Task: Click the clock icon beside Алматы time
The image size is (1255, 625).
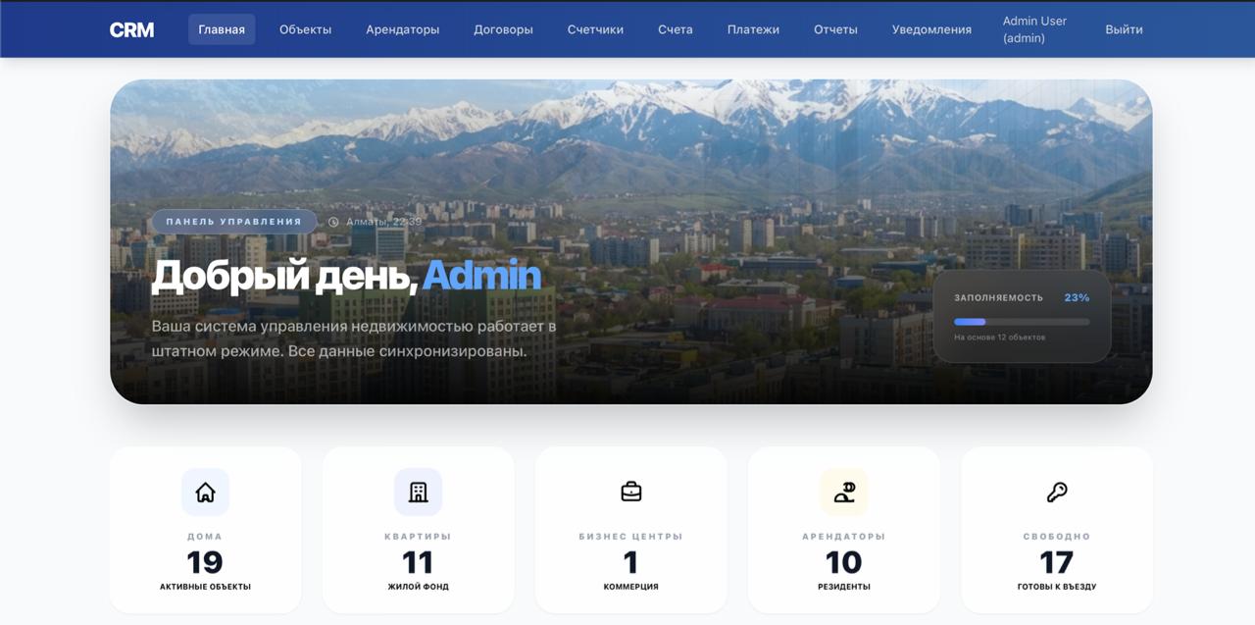Action: click(x=332, y=222)
